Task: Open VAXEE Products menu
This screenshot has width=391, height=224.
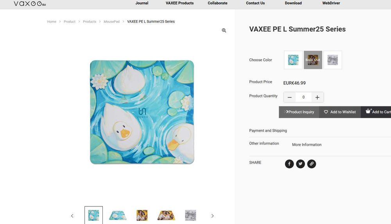Action: [x=179, y=3]
